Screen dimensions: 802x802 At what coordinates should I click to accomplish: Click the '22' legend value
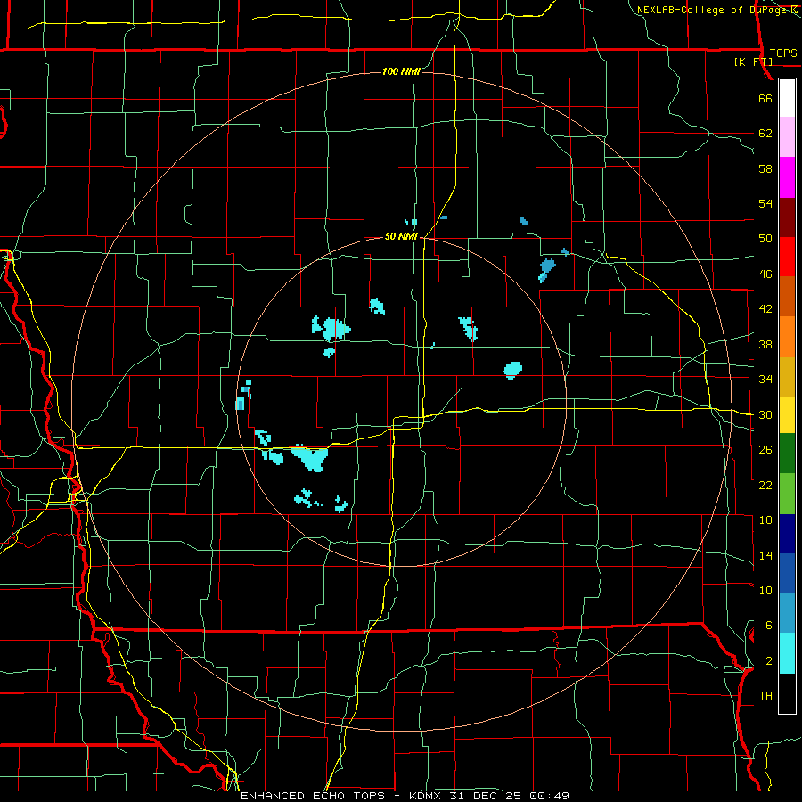click(765, 485)
